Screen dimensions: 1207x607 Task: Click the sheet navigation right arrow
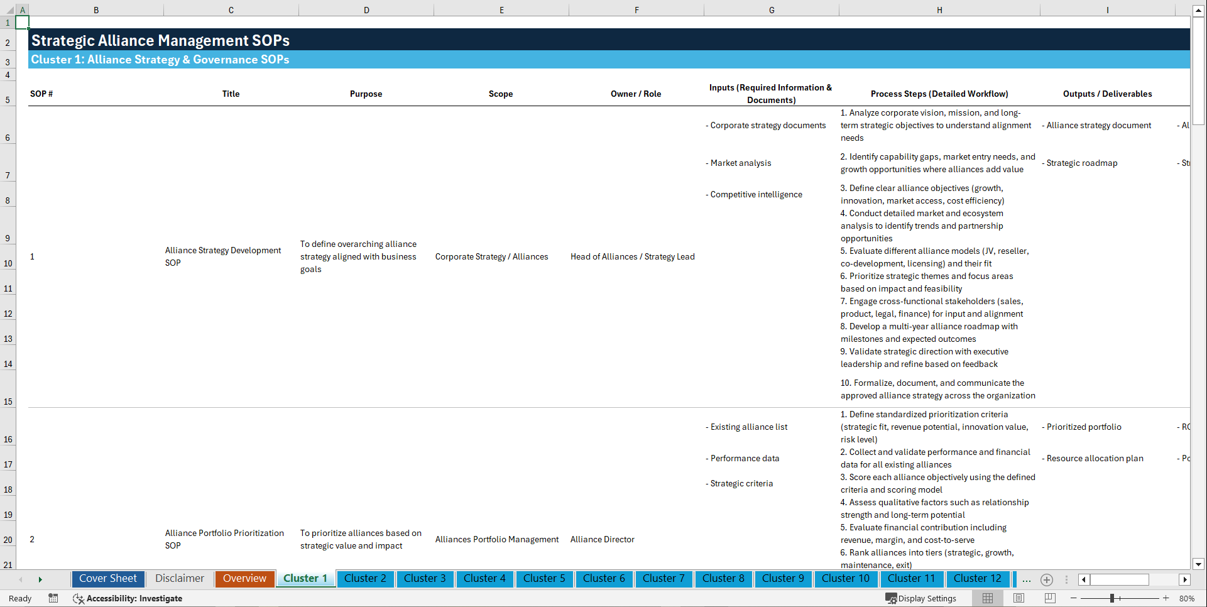(x=1185, y=579)
